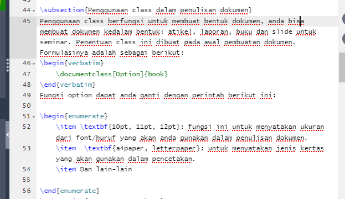Click the \textbf{10pt, 11pt, 12pt} text

point(130,127)
